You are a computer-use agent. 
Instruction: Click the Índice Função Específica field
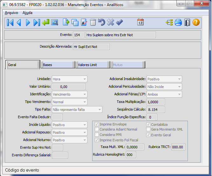click(152, 117)
